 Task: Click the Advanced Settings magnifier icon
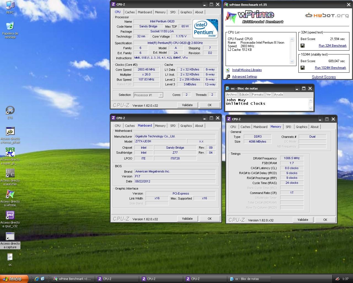(228, 77)
